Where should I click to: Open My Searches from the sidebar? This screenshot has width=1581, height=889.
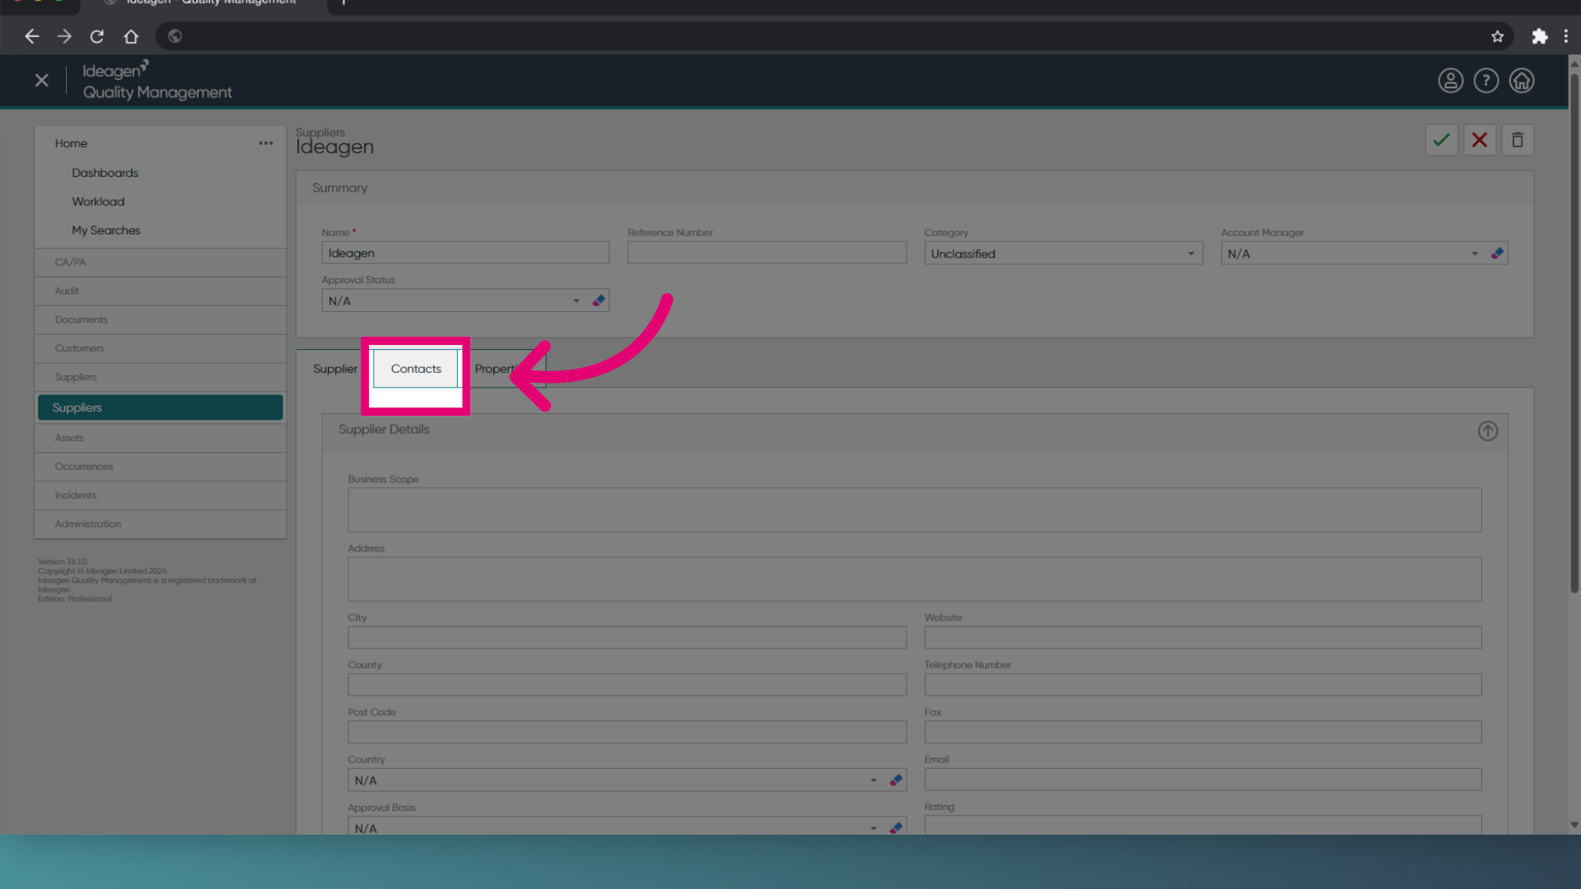tap(105, 230)
